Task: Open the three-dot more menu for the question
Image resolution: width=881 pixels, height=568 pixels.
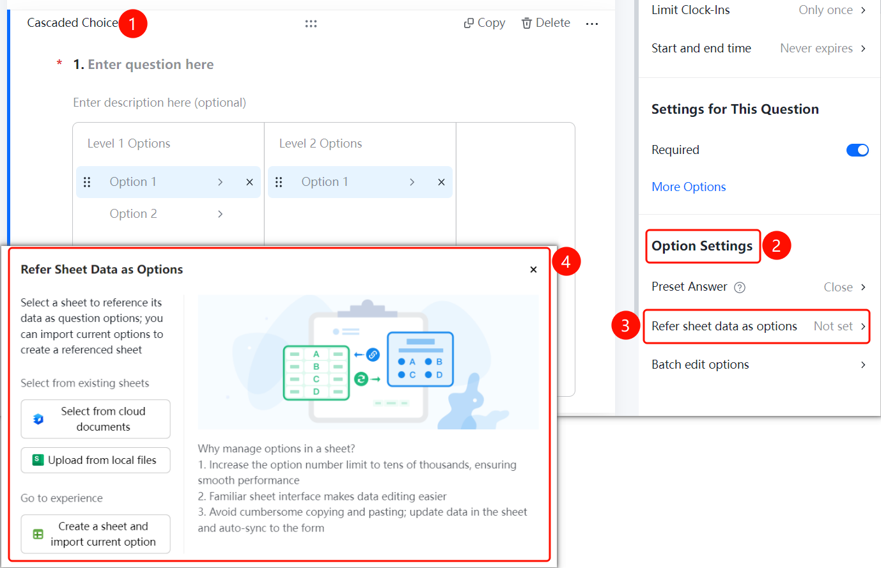Action: 592,24
